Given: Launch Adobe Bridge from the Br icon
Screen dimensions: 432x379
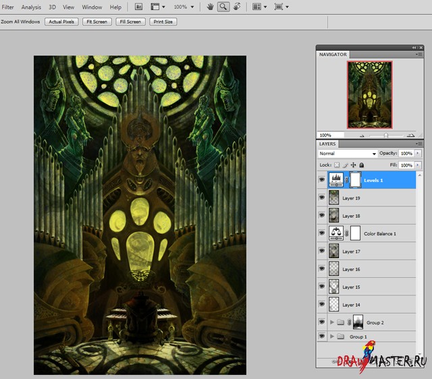Looking at the screenshot, I should tap(138, 7).
